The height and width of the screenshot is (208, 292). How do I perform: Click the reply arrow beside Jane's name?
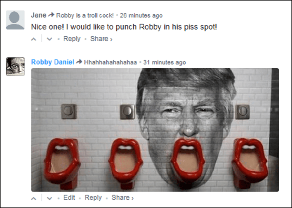[x=51, y=15]
